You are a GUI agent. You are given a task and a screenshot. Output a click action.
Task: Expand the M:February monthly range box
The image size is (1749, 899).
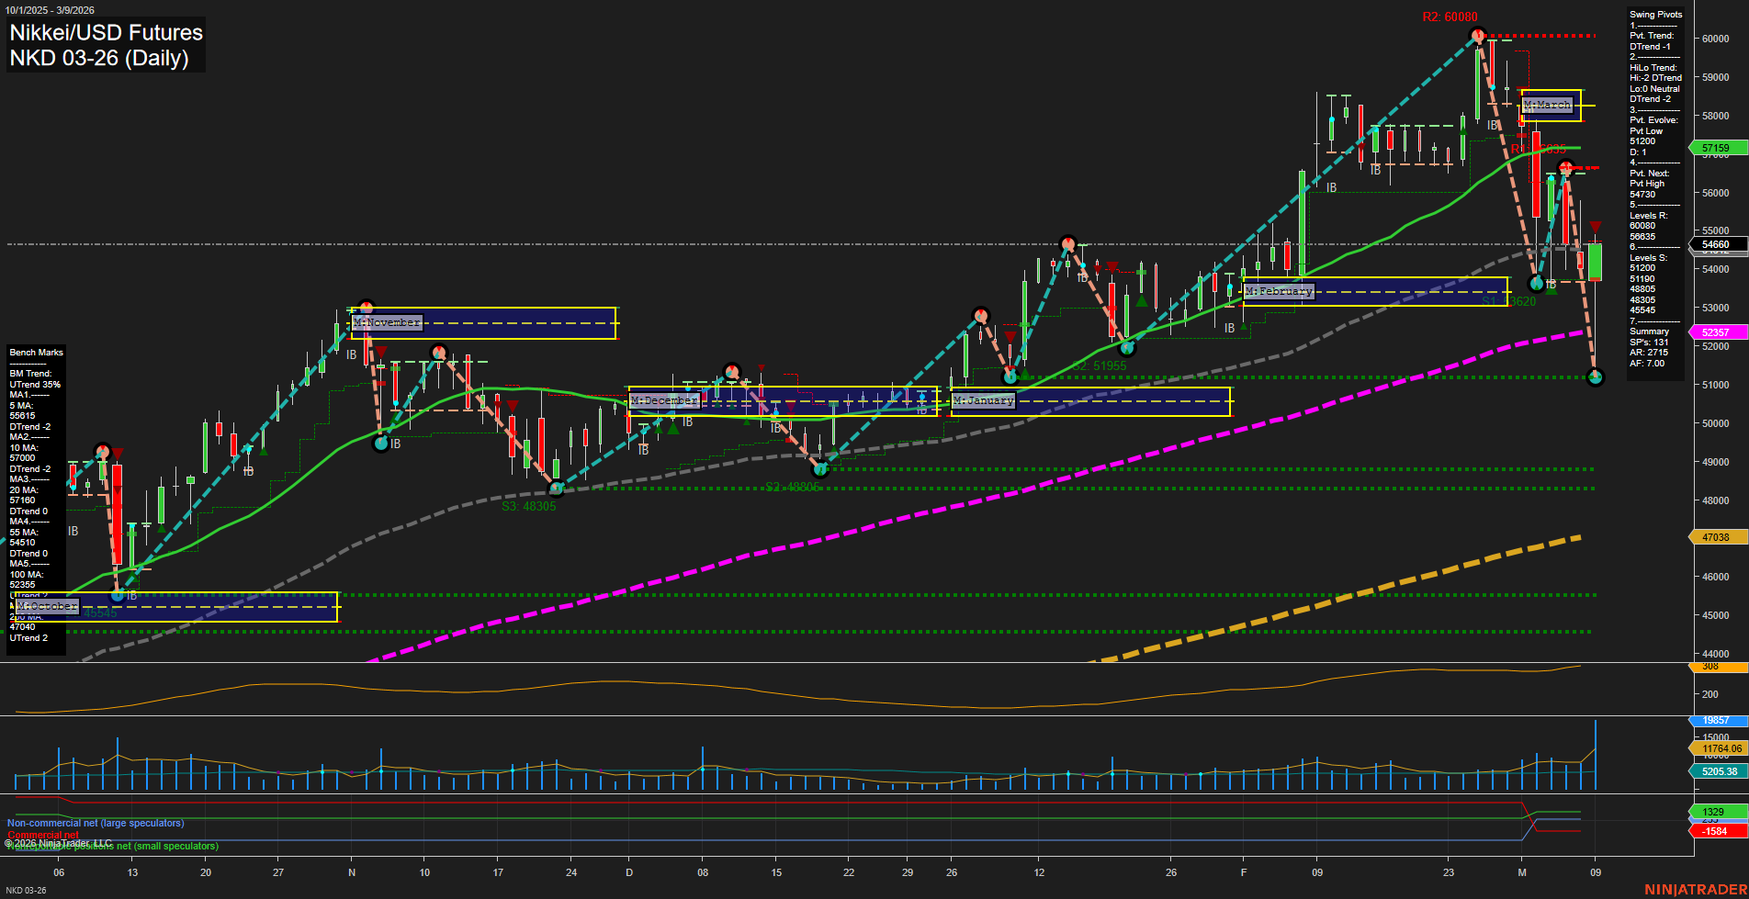click(x=1279, y=291)
